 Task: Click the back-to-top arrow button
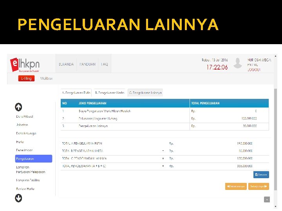pyautogui.click(x=267, y=200)
